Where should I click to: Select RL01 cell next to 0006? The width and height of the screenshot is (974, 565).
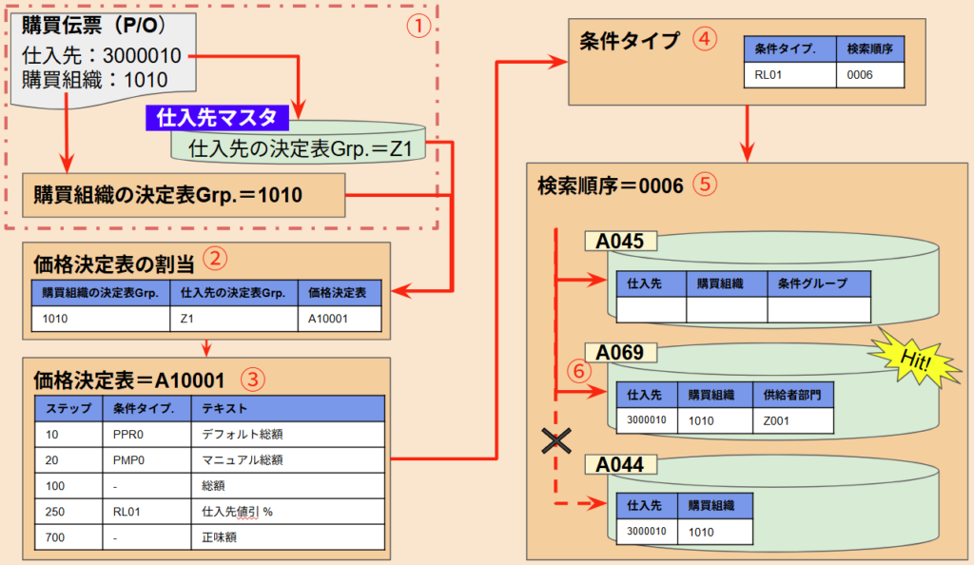(x=790, y=74)
